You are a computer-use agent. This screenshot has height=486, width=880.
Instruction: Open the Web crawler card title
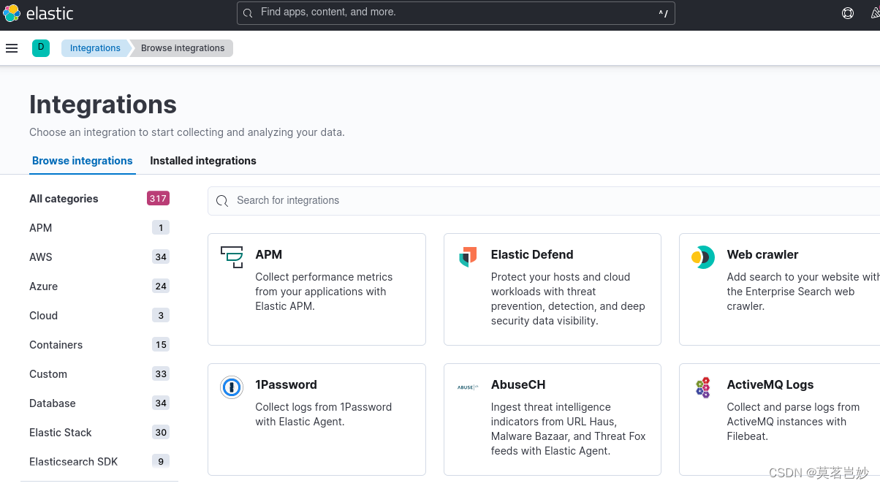point(762,254)
